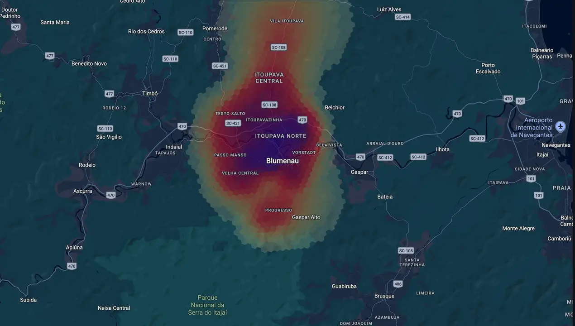This screenshot has height=326, width=575.
Task: Select Parque Nacional da Serra do Itajaí label
Action: click(207, 305)
